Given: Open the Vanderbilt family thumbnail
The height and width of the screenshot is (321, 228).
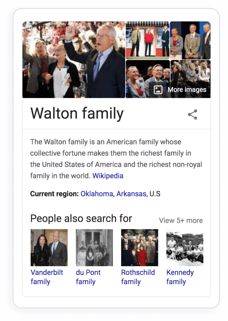Looking at the screenshot, I should 49,247.
